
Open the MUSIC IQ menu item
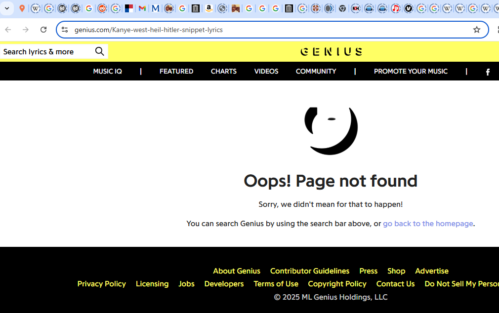point(108,71)
